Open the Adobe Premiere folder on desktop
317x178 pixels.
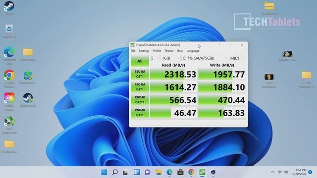coord(307,79)
